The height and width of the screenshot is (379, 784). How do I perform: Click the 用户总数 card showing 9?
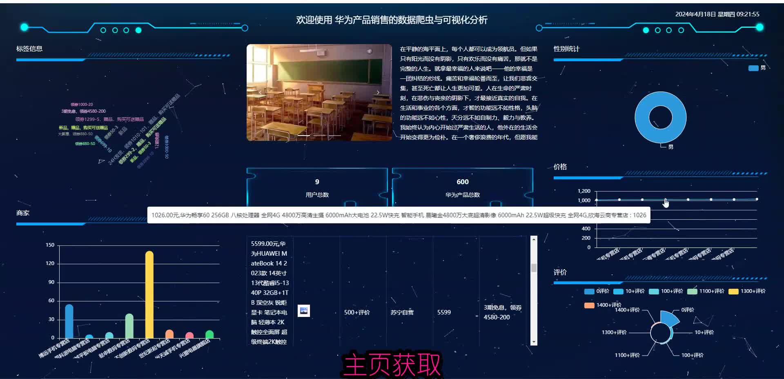point(317,188)
